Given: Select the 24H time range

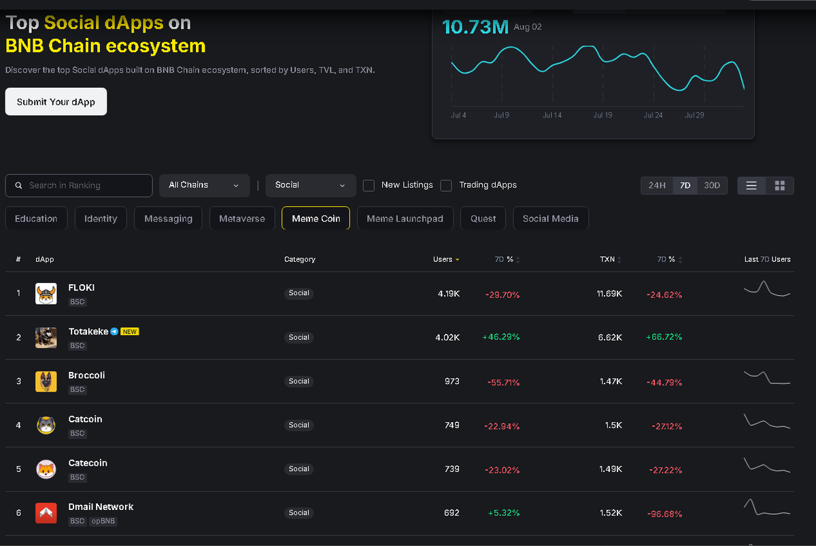Looking at the screenshot, I should [657, 186].
